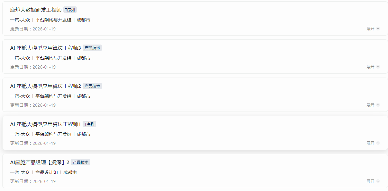Open the 座舱大数据研发工程师 job title
The width and height of the screenshot is (388, 191).
point(36,10)
